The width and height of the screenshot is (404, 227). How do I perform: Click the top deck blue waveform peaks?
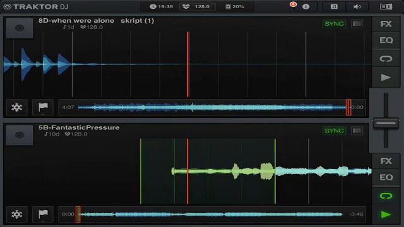38,64
